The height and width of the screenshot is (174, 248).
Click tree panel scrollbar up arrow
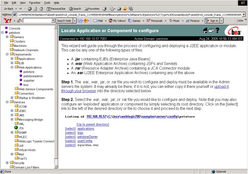pyautogui.click(x=56, y=27)
